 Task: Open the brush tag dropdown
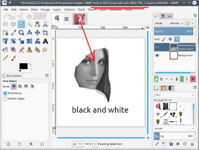[193, 128]
